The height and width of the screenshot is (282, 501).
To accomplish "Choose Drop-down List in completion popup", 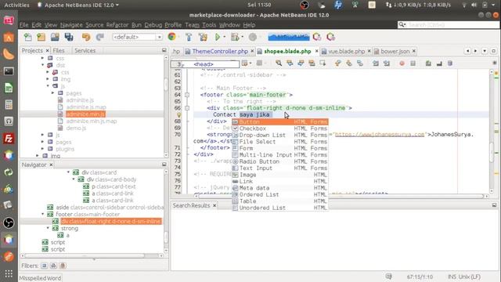I will (280, 136).
